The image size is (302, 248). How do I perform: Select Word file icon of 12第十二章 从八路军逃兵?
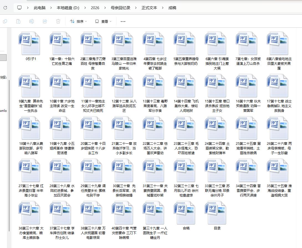pyautogui.click(x=122, y=86)
